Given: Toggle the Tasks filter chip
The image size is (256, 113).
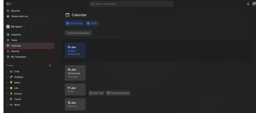Looking at the screenshot, I should [92, 23].
